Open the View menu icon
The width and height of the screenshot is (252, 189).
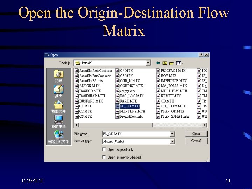tap(180, 63)
